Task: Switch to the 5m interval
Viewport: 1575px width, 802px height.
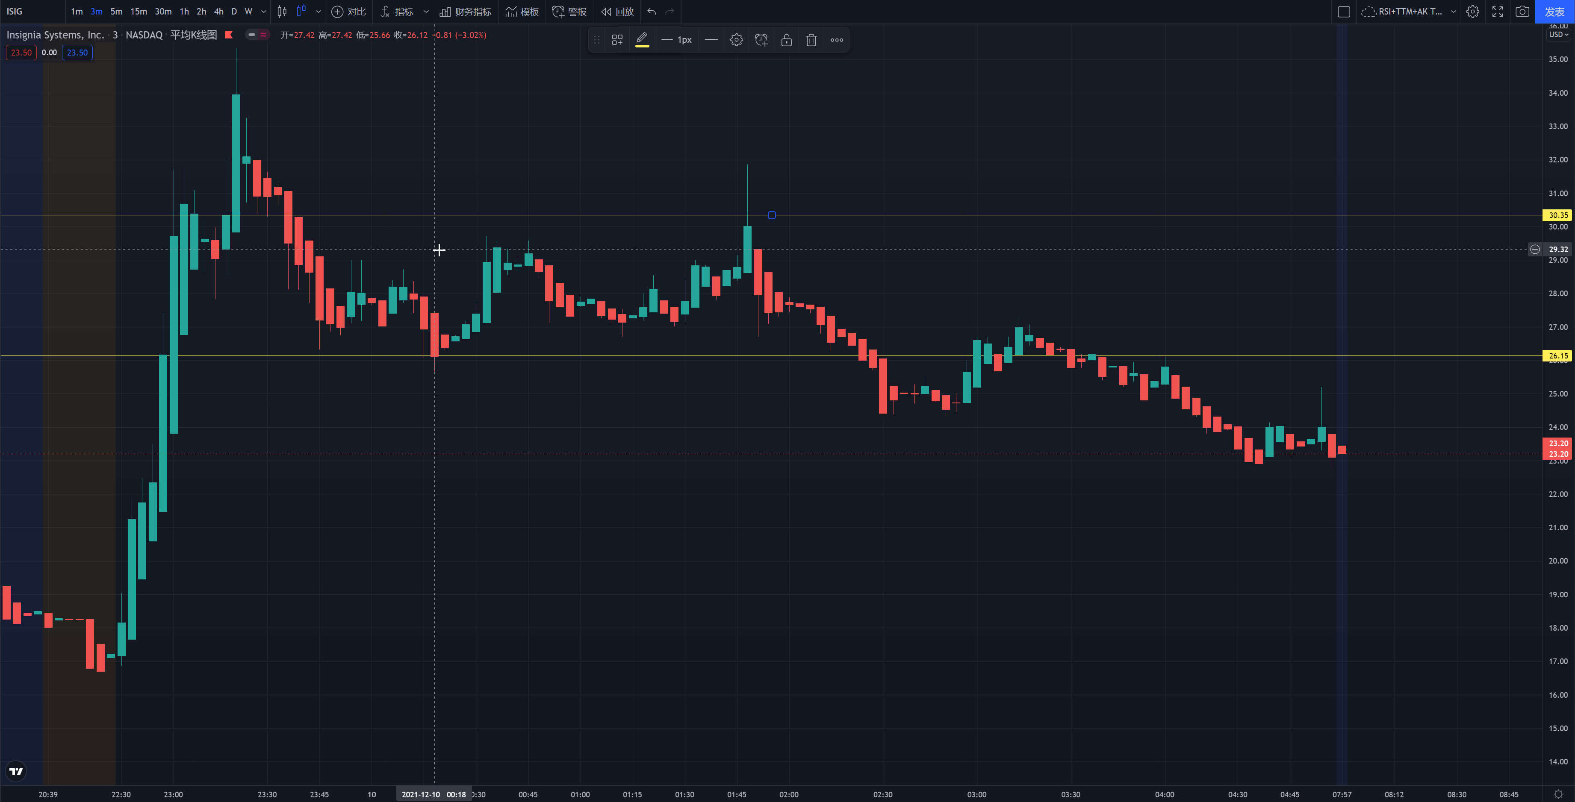Action: click(116, 12)
